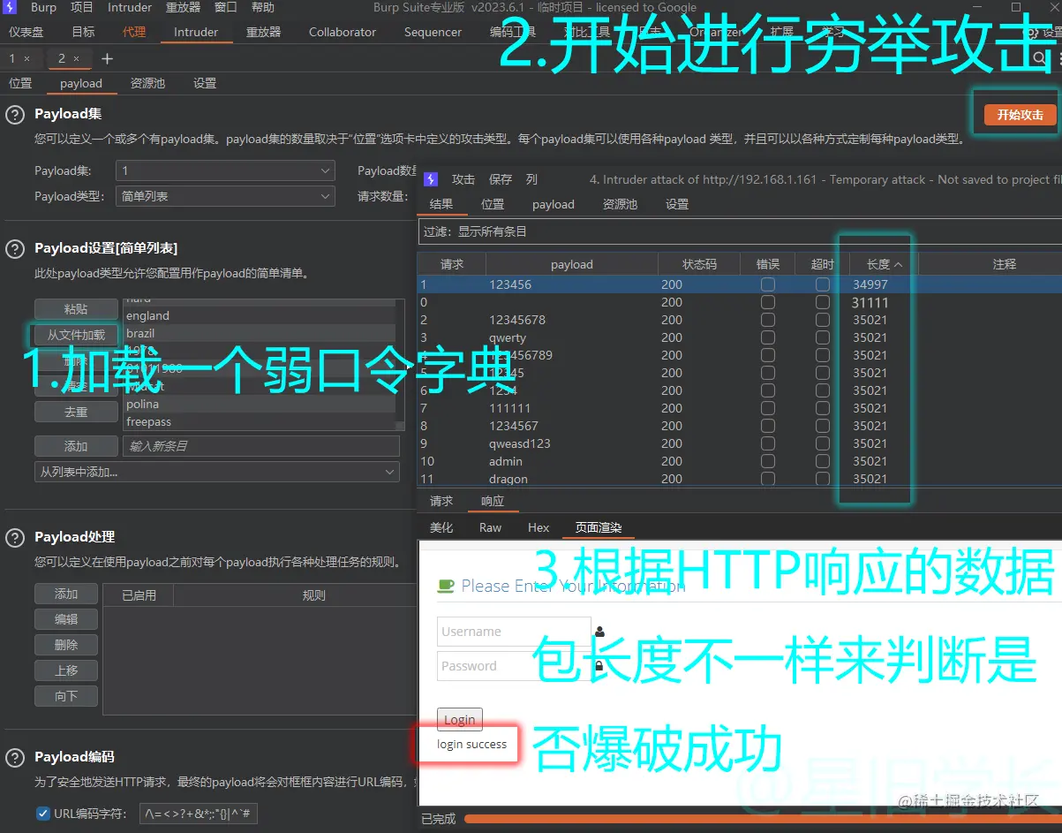Open 位置 sub-tab in main Intruder window
Viewport: 1062px width, 833px height.
(x=20, y=83)
